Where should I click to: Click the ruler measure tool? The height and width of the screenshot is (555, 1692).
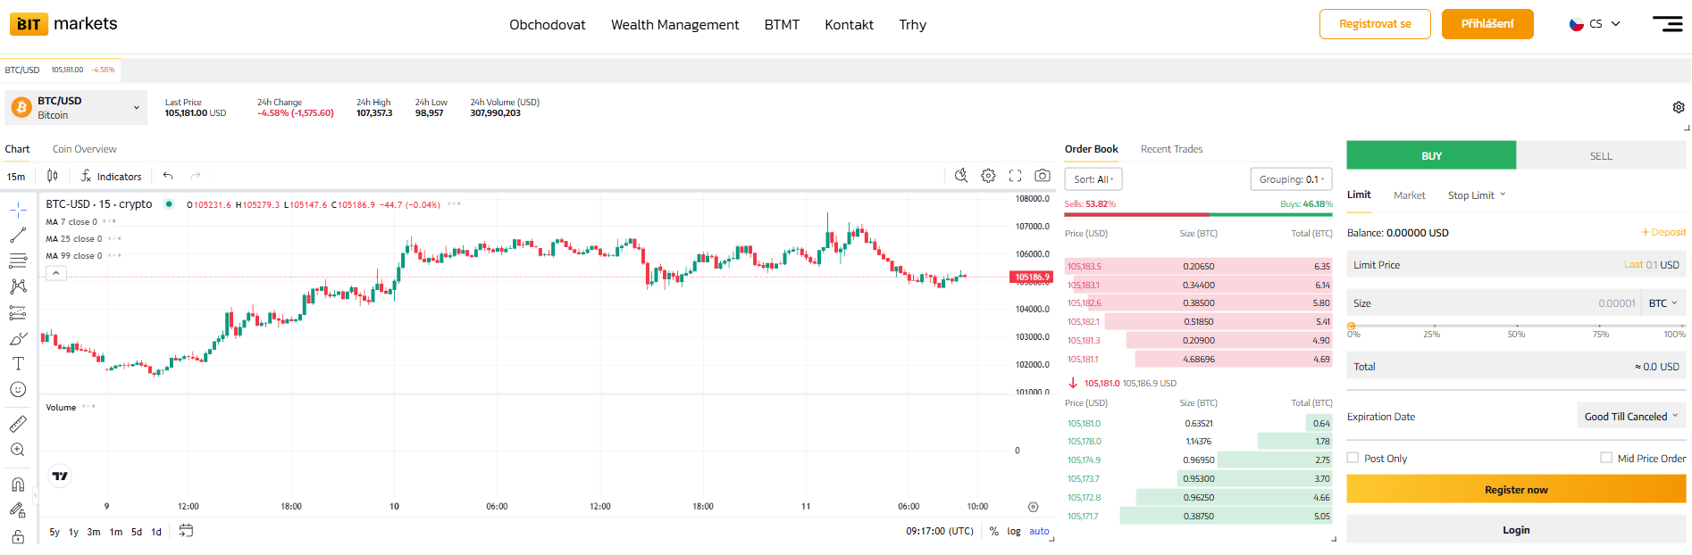point(18,424)
